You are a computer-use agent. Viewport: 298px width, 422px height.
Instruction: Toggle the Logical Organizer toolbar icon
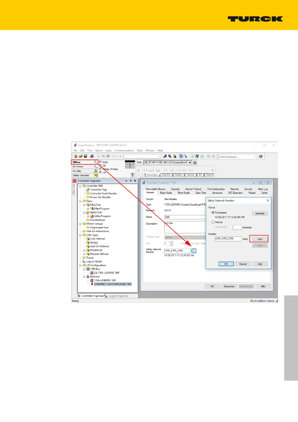click(186, 156)
